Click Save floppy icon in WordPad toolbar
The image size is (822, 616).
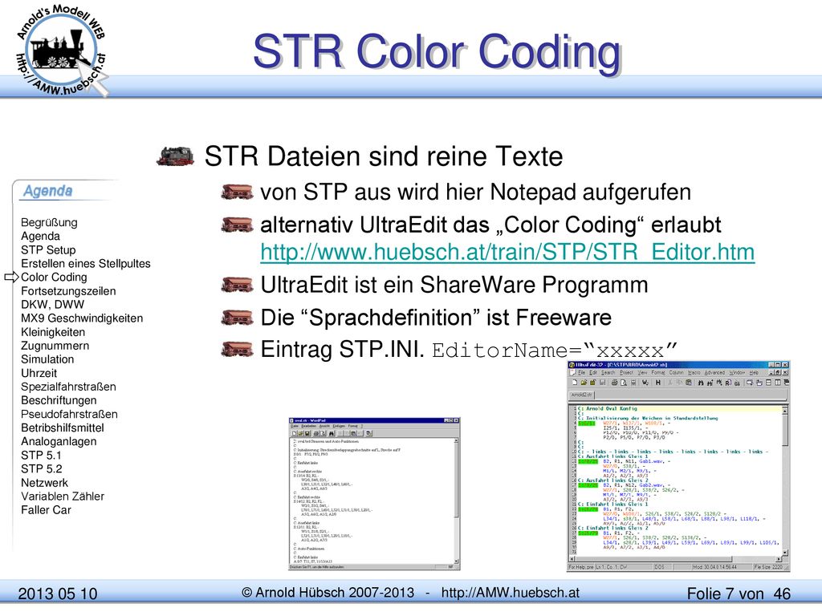307,433
